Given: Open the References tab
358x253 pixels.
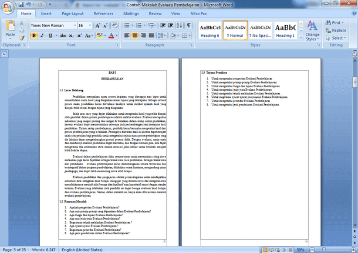Looking at the screenshot, I should pyautogui.click(x=103, y=13).
